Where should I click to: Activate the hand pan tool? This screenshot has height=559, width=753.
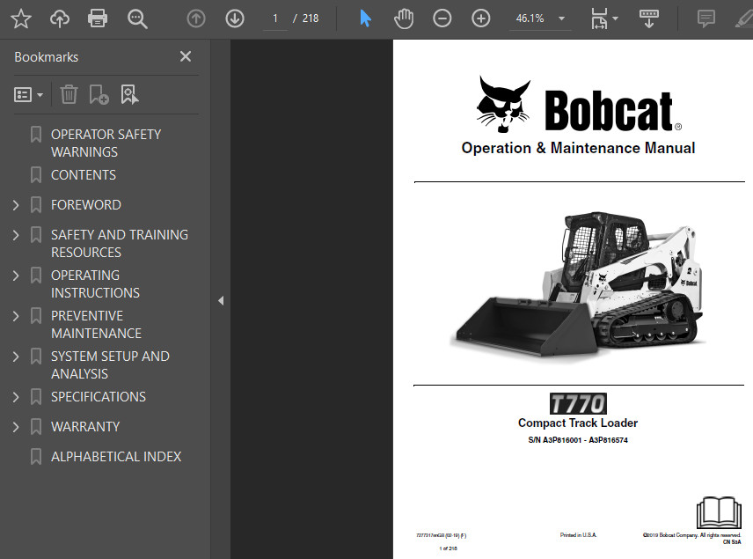404,18
